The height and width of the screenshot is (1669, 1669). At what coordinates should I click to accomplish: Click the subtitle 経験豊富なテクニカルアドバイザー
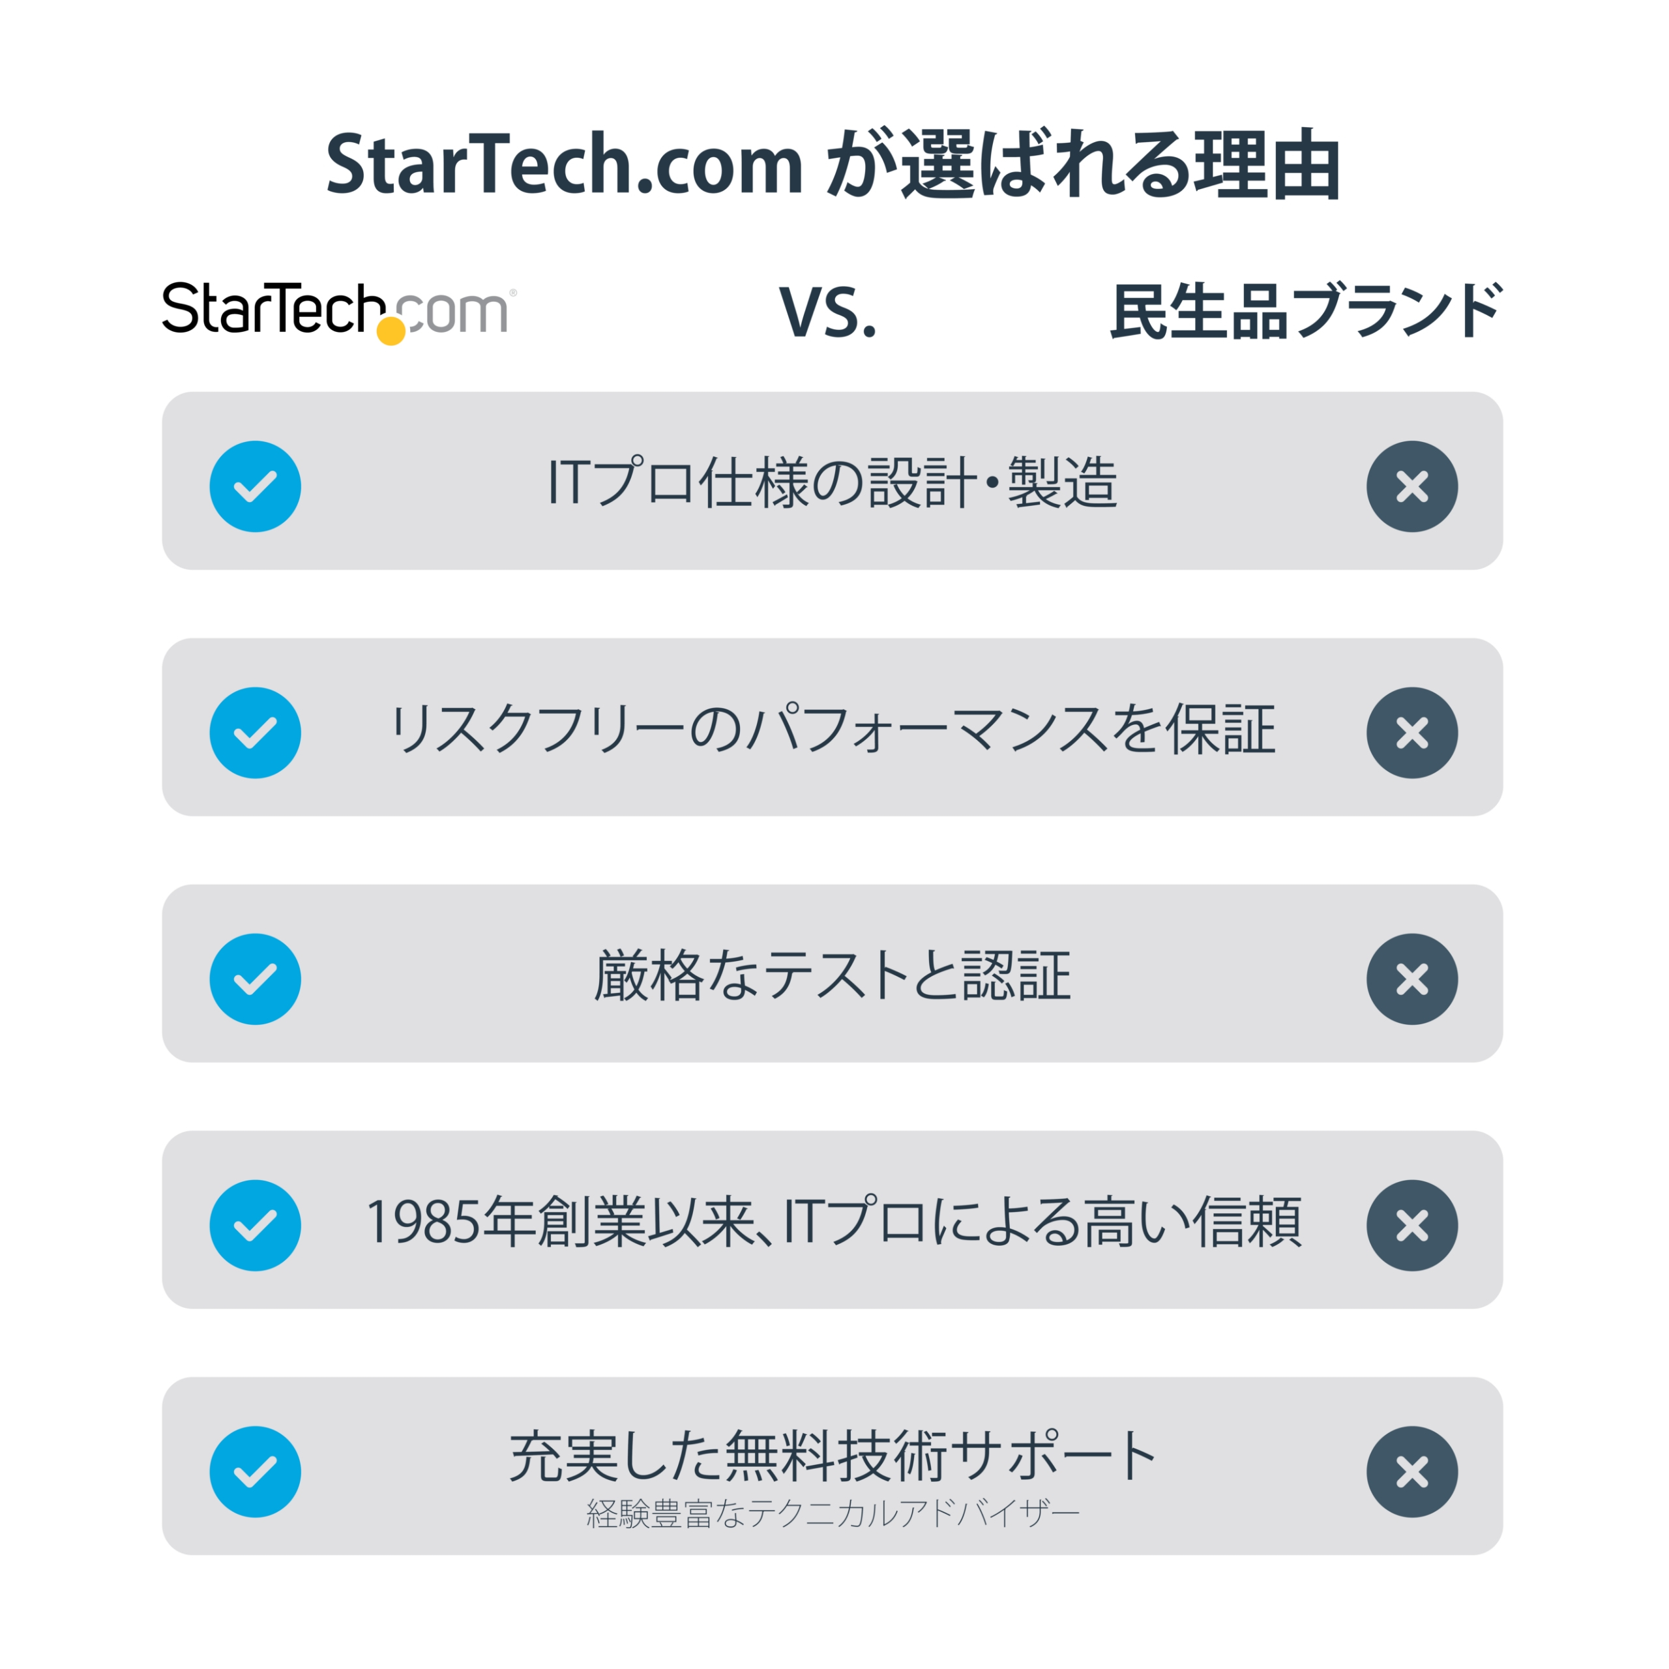click(833, 1513)
